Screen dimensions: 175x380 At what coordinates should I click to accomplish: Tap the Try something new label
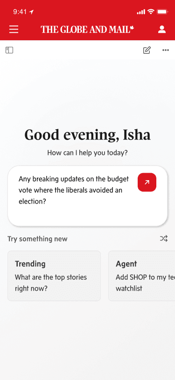pyautogui.click(x=37, y=239)
